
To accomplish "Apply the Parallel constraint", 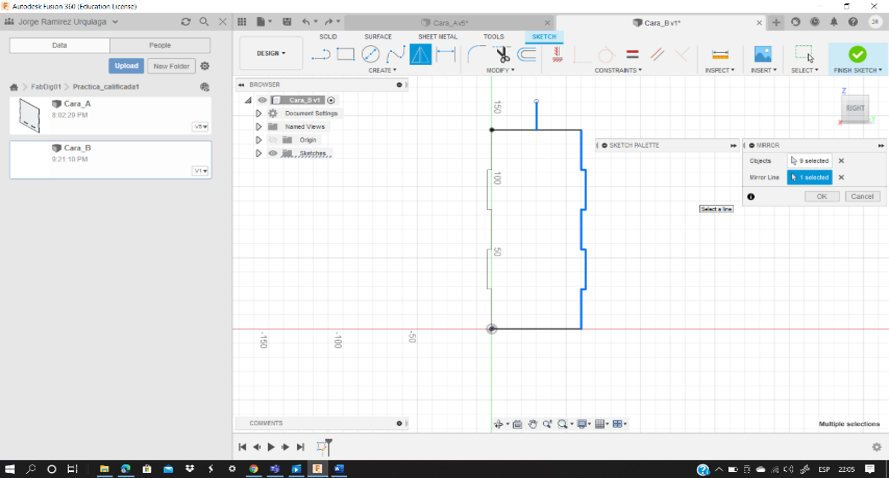I will (x=657, y=54).
